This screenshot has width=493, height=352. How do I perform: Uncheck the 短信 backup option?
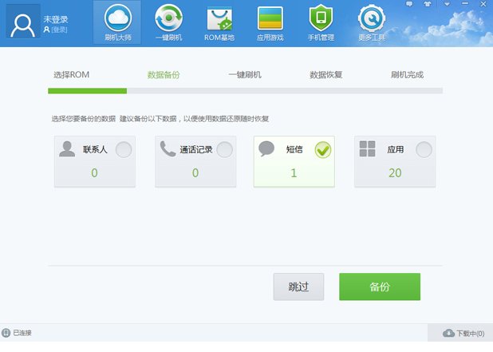coord(323,150)
